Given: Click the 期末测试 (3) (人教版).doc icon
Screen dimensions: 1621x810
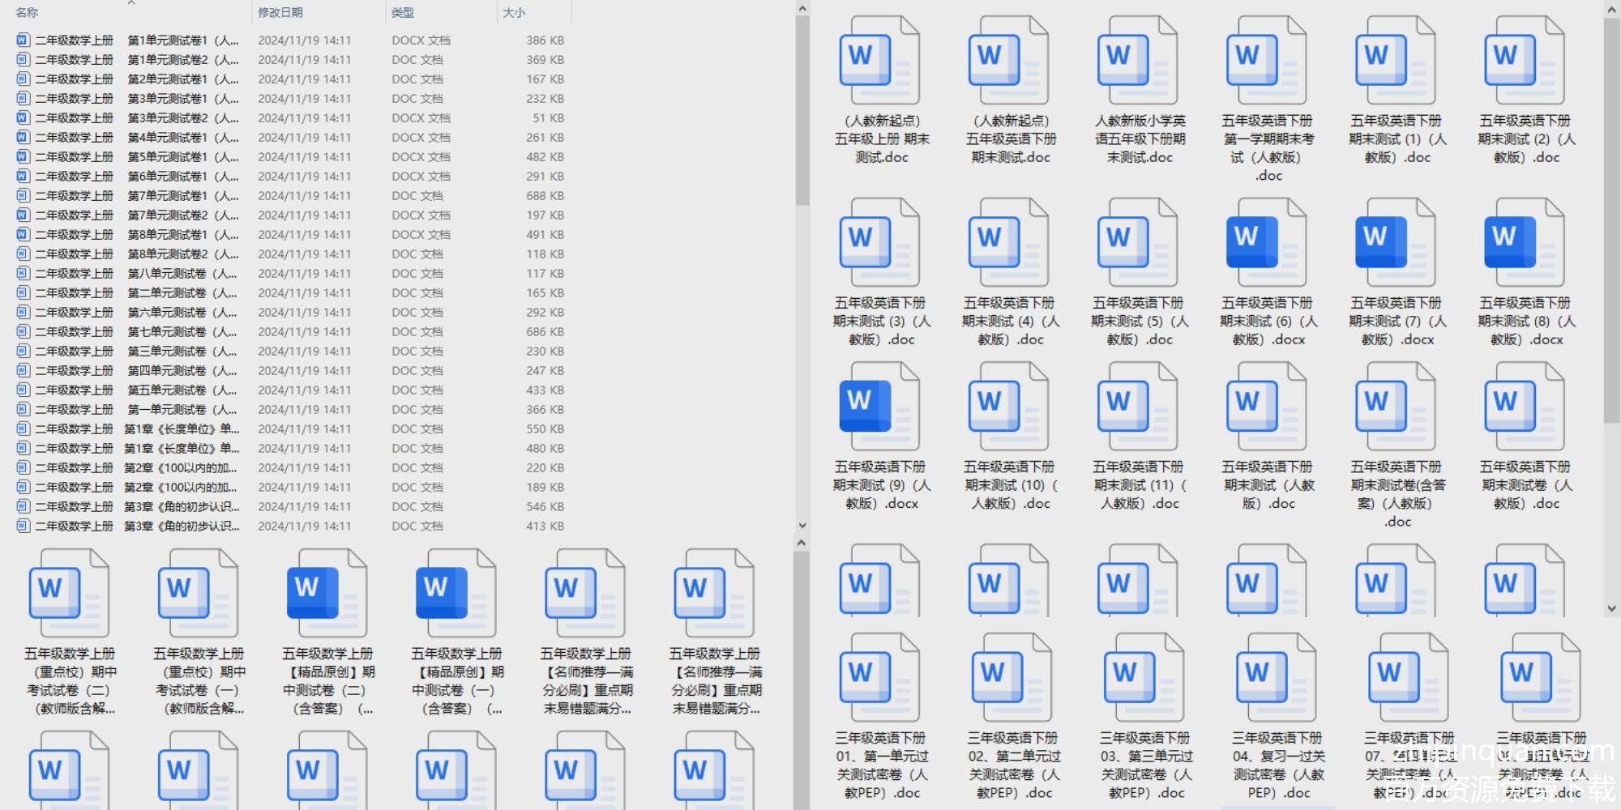Looking at the screenshot, I should click(x=879, y=244).
